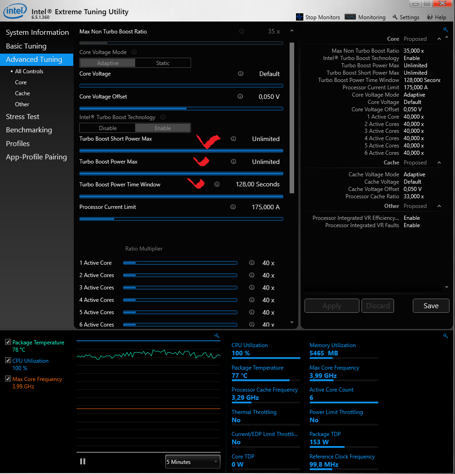Click the Discard button

378,305
